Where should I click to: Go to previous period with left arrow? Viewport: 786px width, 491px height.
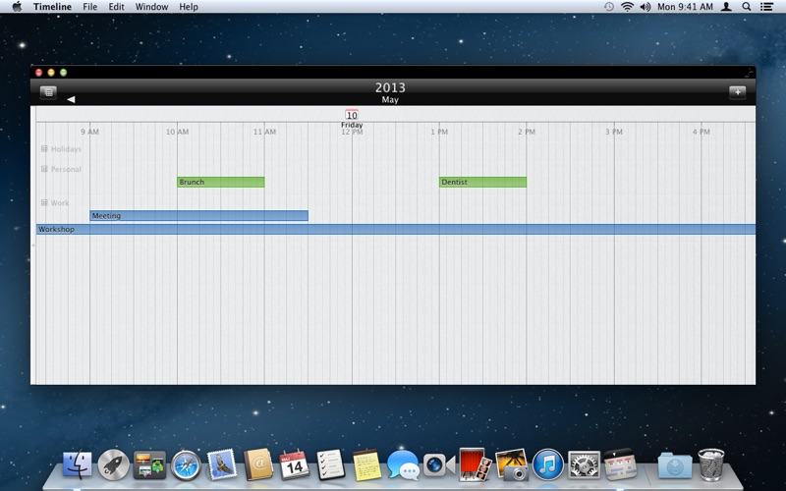click(71, 99)
